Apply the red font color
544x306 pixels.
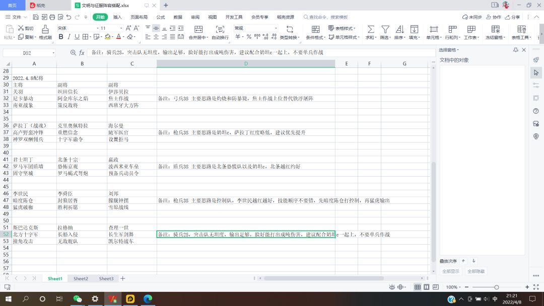coord(119,37)
